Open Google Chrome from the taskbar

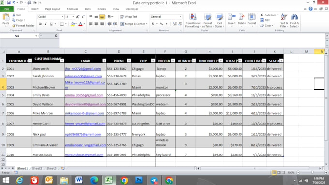(124, 180)
